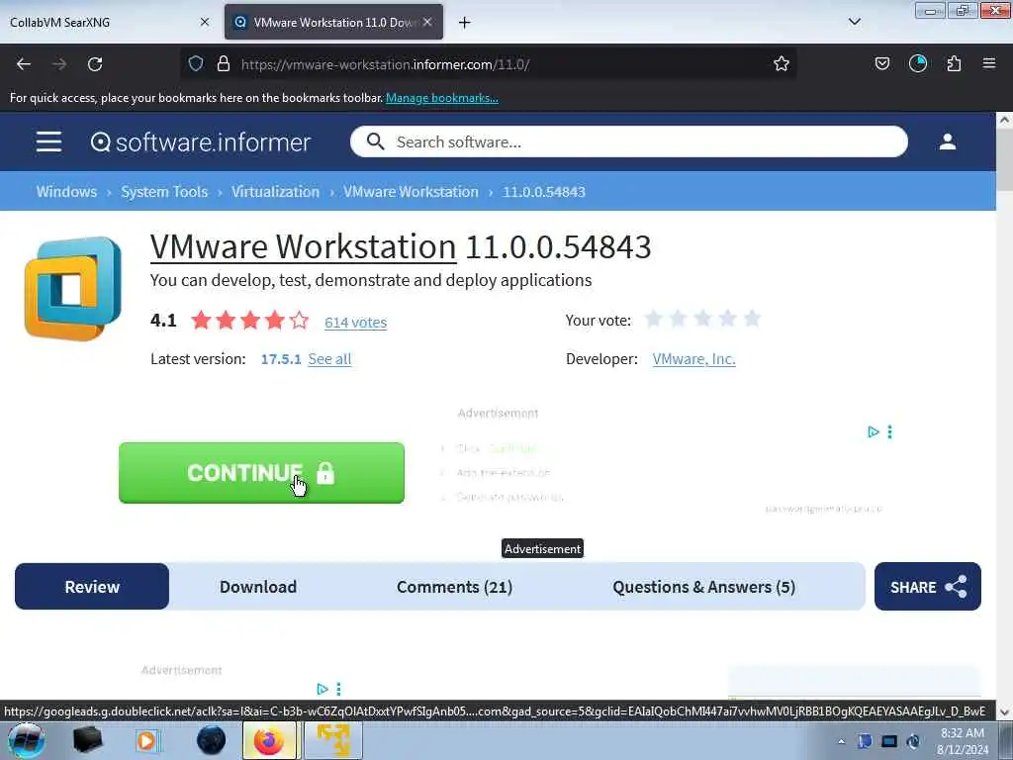Image resolution: width=1013 pixels, height=760 pixels.
Task: Close the VMware Workstation 11.0 tab
Action: [427, 22]
